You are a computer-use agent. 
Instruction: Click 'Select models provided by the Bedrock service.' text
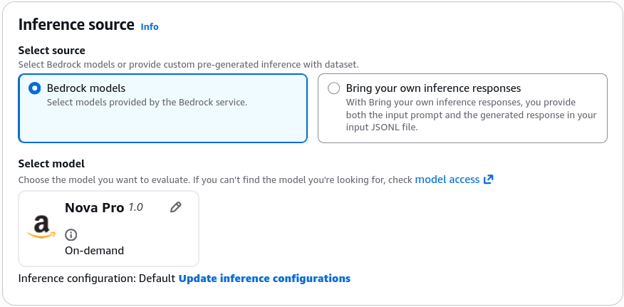coord(147,103)
